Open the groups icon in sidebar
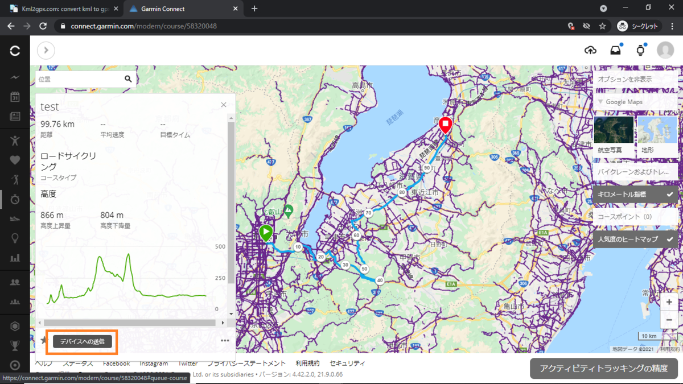This screenshot has height=384, width=683. [15, 302]
